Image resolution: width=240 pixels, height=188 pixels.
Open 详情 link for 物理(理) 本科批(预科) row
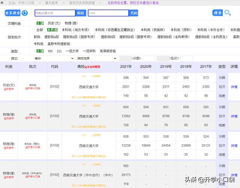(x=234, y=146)
